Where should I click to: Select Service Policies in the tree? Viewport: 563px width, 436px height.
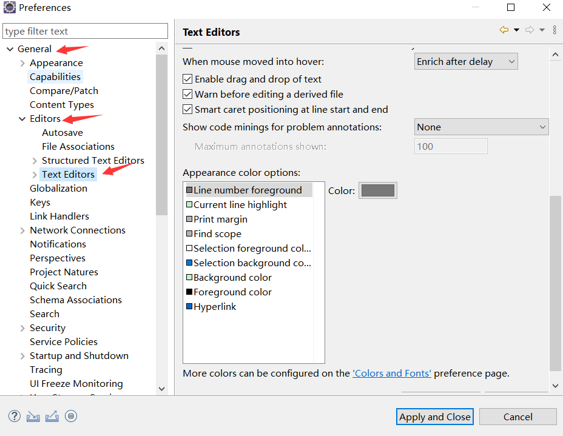coord(64,342)
